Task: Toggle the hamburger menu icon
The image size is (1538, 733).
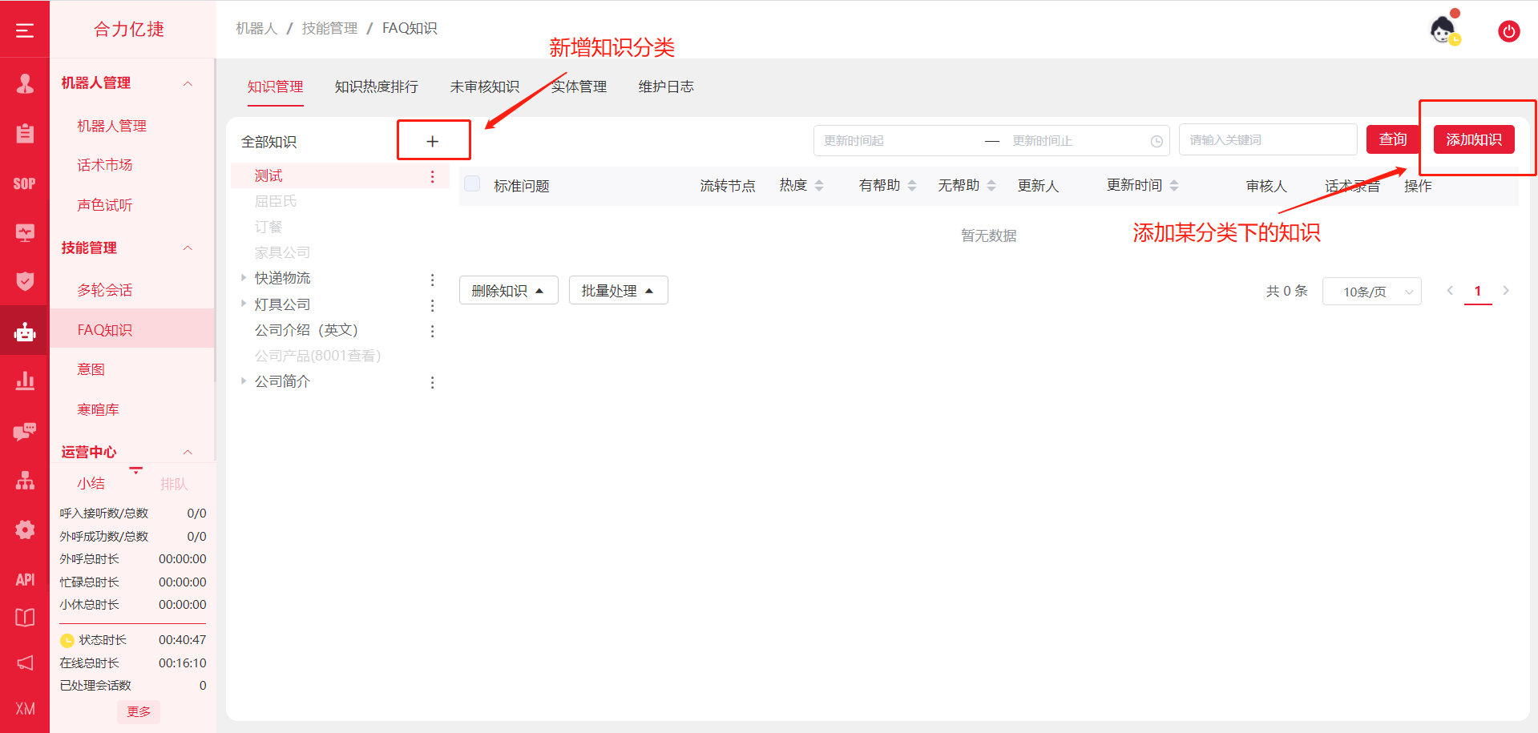Action: pos(25,30)
